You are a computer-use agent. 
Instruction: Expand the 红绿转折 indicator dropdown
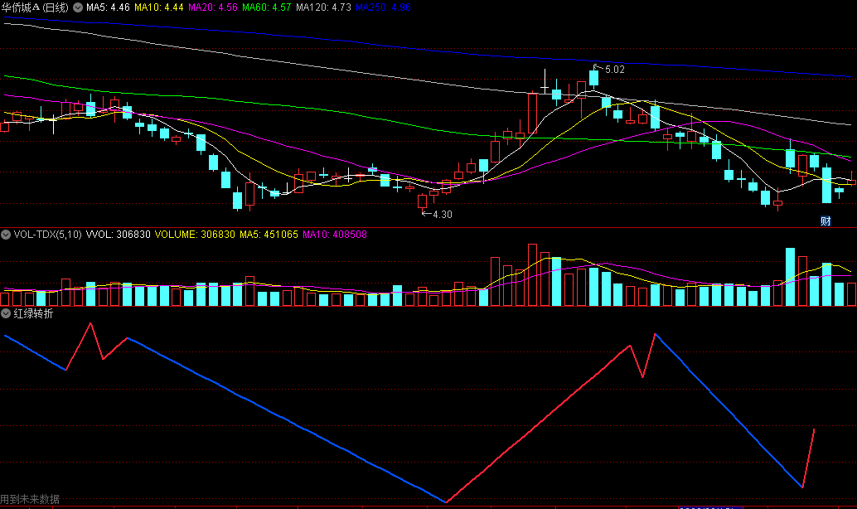pyautogui.click(x=6, y=313)
